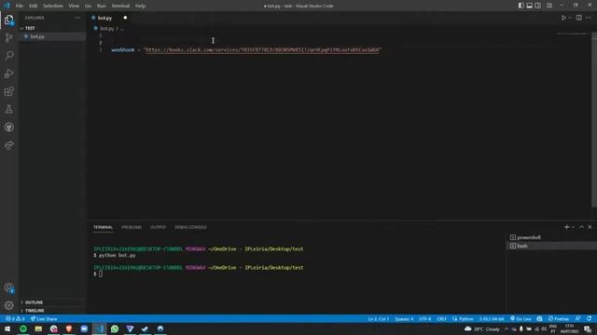597x335 pixels.
Task: Change language mode from Python
Action: [x=466, y=318]
